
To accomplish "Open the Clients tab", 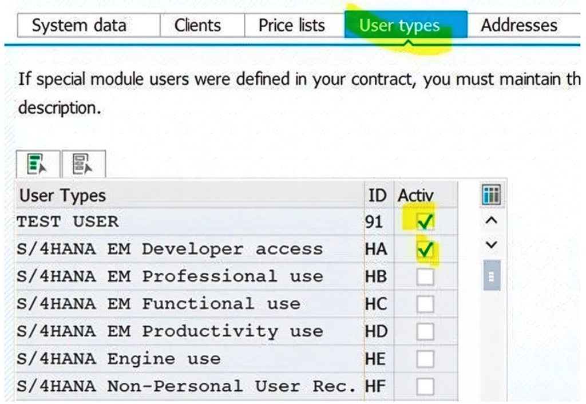I will [202, 25].
